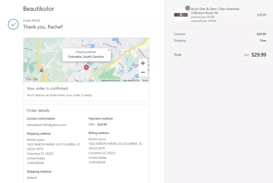The width and height of the screenshot is (273, 183).
Task: Click the Shipping label in order summary
Action: click(x=180, y=41)
